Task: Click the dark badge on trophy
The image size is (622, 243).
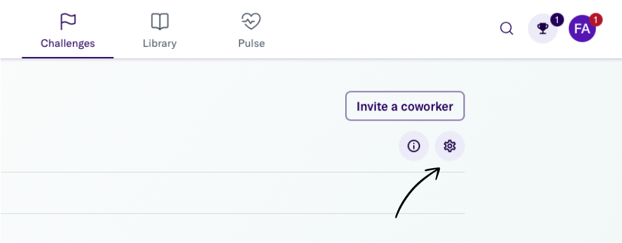Action: [557, 20]
